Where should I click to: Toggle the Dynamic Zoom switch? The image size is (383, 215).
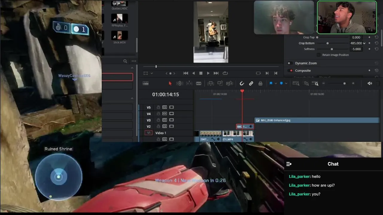click(x=290, y=63)
